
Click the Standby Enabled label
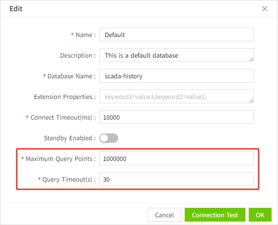click(69, 138)
